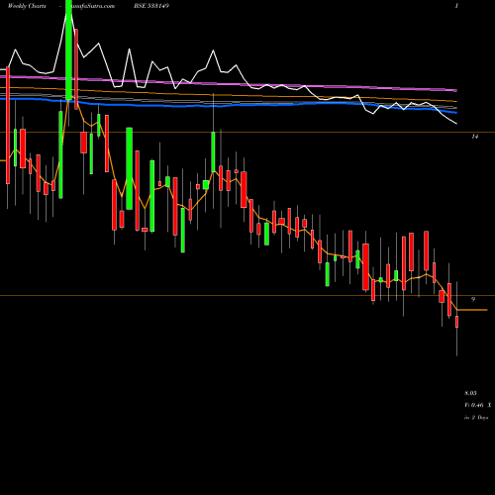Click the MunafaSutra.com site label

91,6
